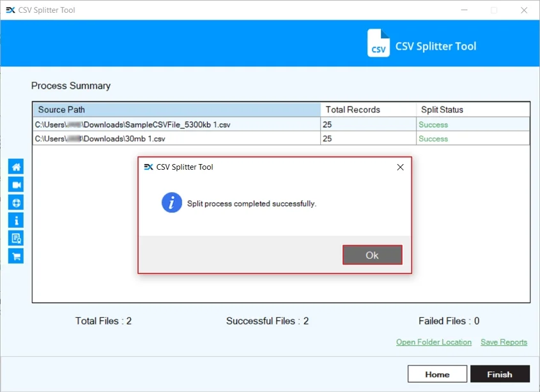Click the lifebuoy support icon
Screen dimensions: 540x392
click(16, 202)
